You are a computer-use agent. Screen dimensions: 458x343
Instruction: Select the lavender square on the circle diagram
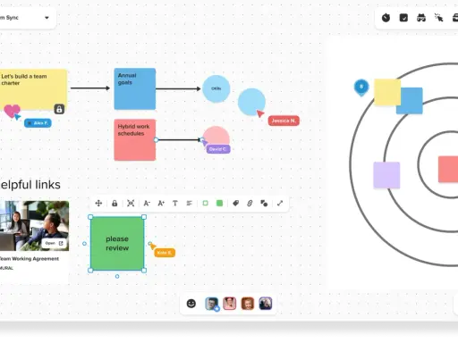coord(386,175)
